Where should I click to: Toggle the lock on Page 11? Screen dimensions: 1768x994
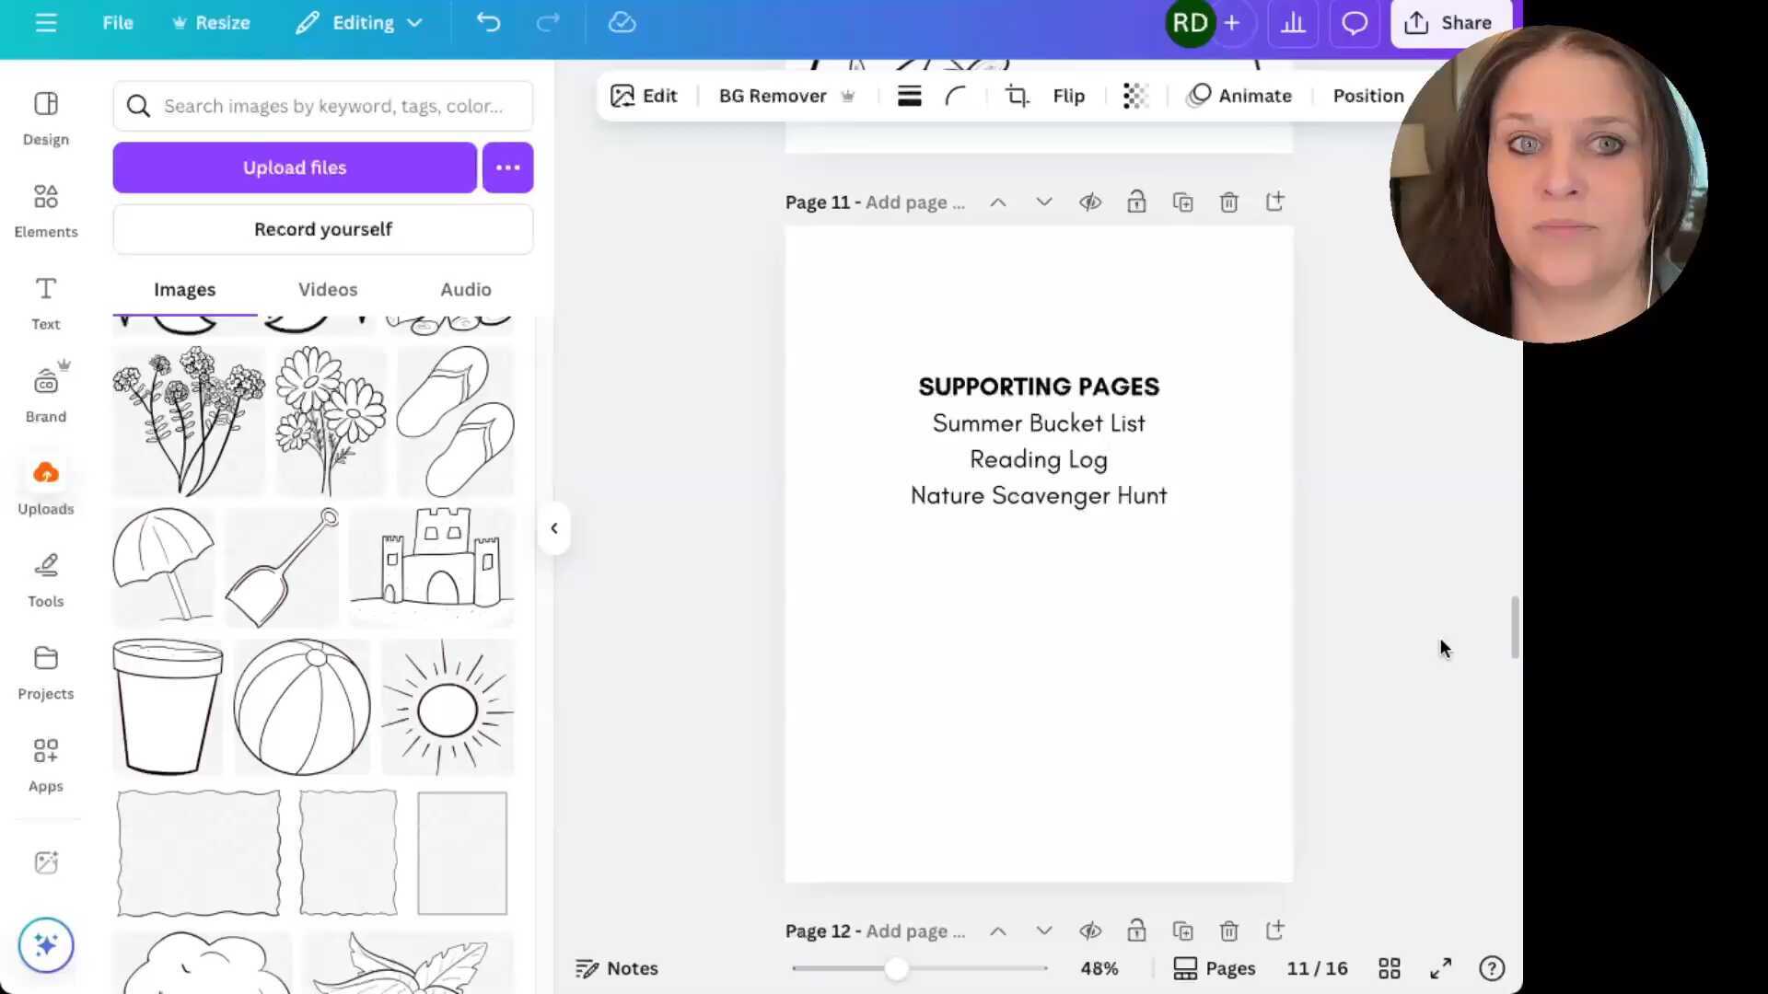coord(1136,202)
